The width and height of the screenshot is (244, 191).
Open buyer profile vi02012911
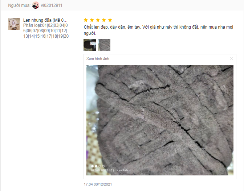52,5
